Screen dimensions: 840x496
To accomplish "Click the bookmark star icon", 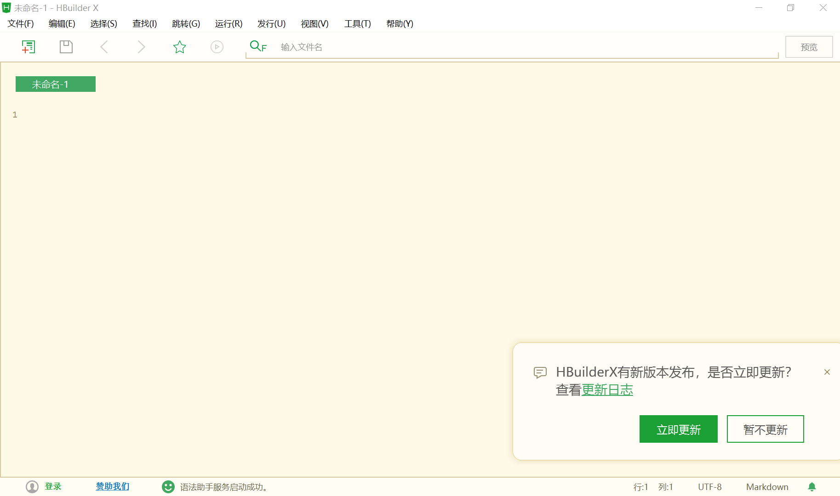I will click(179, 47).
